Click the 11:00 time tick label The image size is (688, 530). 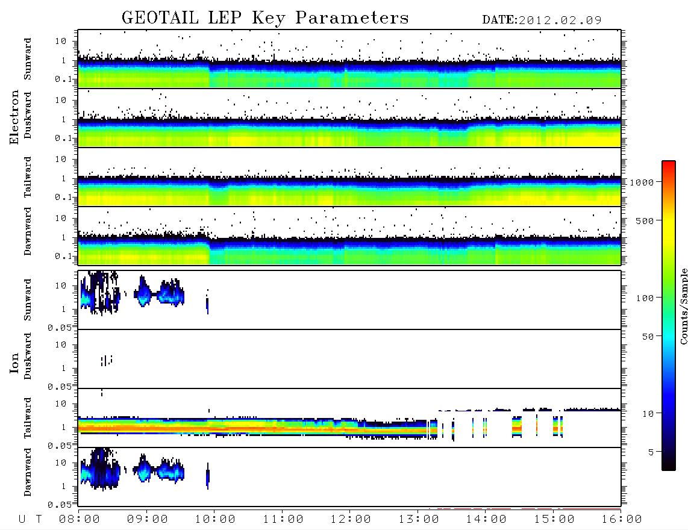pyautogui.click(x=283, y=519)
